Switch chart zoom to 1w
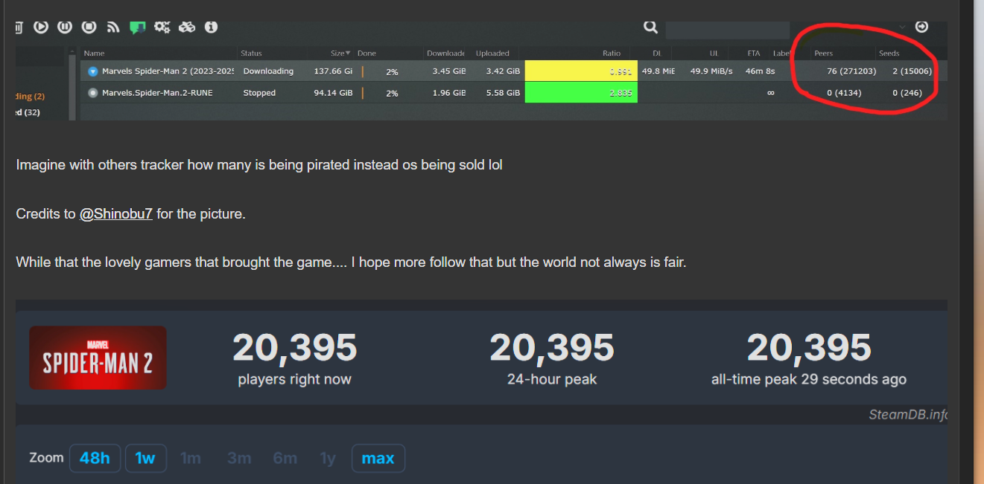The height and width of the screenshot is (484, 984). [145, 458]
